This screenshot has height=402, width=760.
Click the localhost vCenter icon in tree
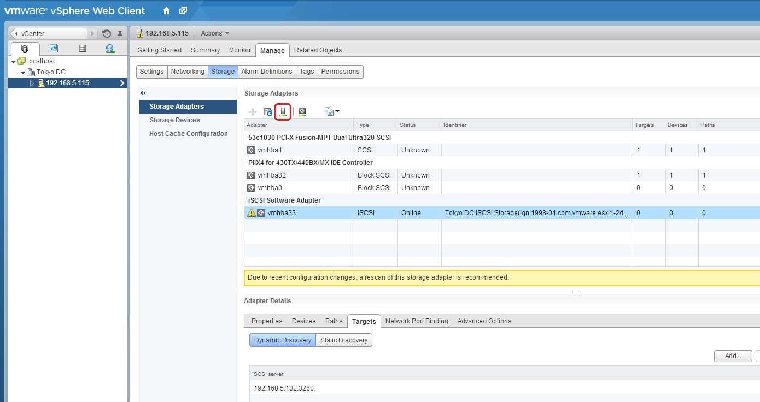21,61
